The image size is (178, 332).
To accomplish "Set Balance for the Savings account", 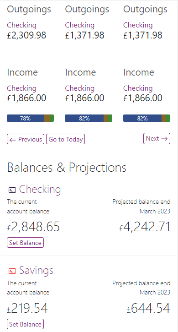I will (x=26, y=324).
